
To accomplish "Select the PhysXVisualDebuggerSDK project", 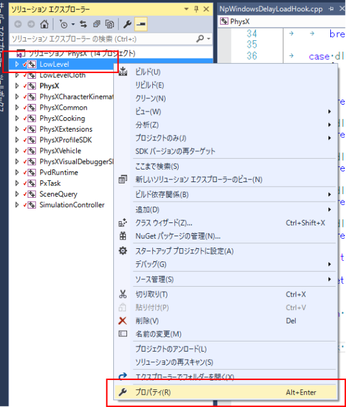I will [77, 161].
